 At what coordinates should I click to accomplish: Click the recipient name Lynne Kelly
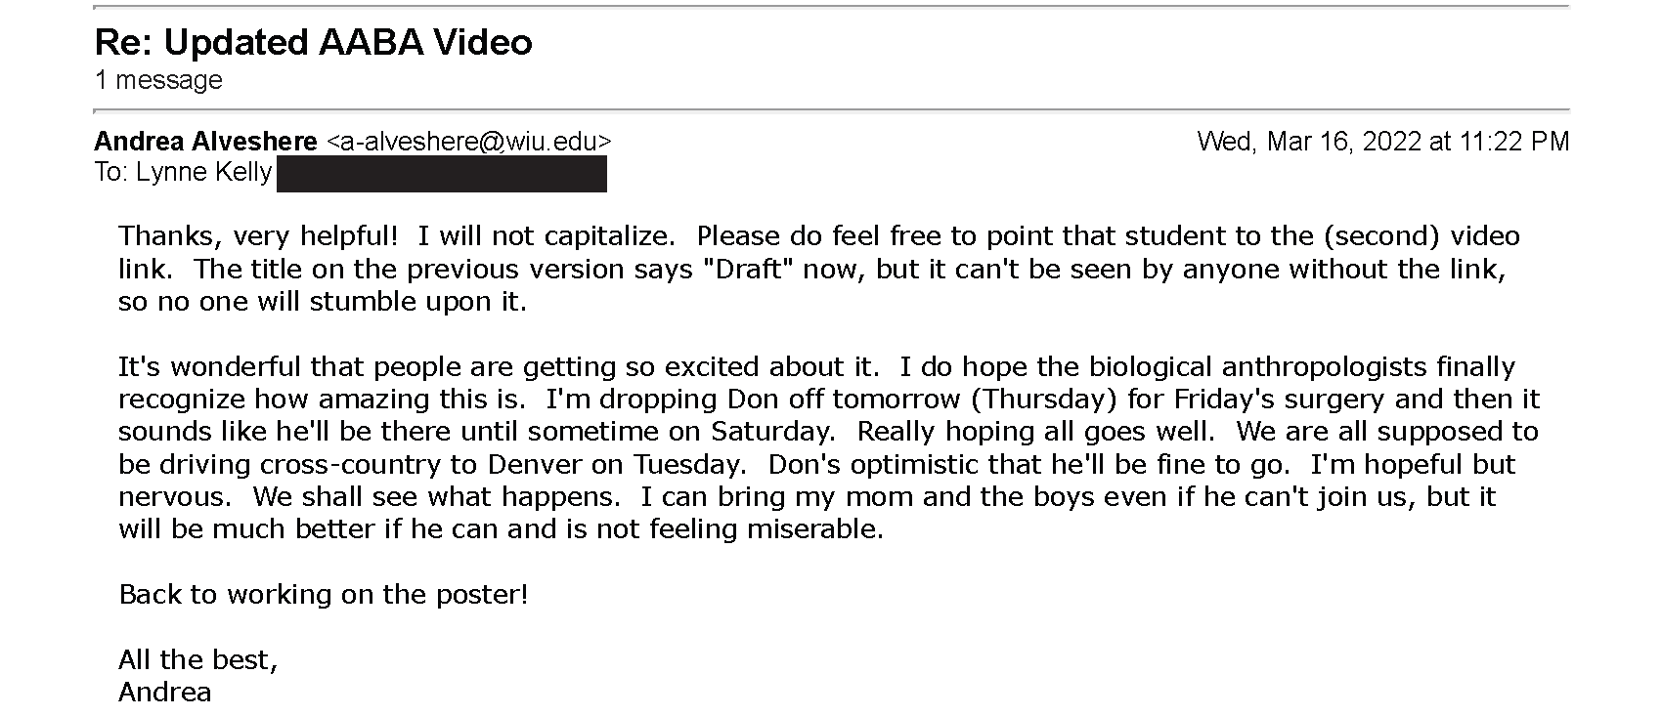pos(203,173)
